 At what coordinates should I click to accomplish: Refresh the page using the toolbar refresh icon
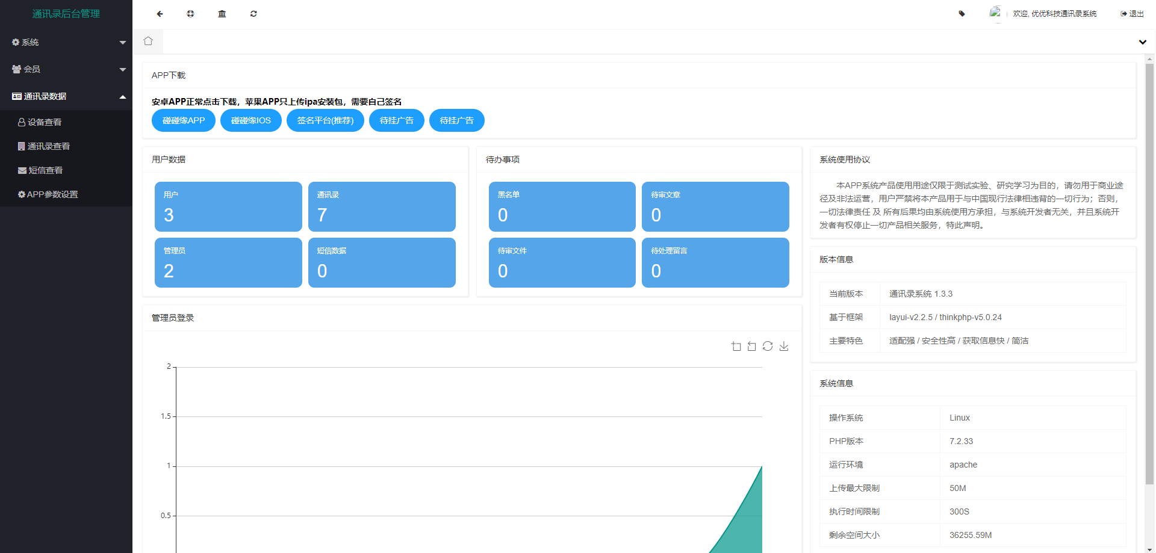(253, 13)
